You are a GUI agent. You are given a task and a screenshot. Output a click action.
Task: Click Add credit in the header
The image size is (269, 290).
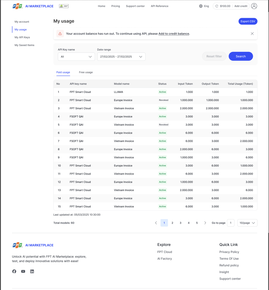[241, 6]
